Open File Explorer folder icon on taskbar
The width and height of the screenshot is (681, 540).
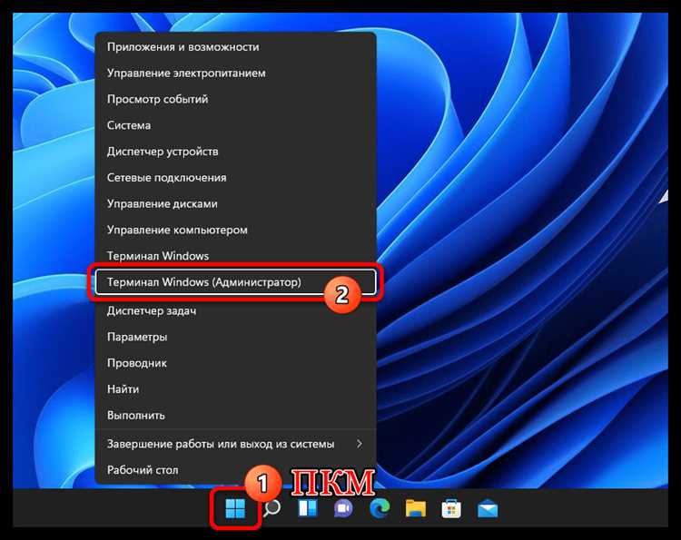point(416,508)
